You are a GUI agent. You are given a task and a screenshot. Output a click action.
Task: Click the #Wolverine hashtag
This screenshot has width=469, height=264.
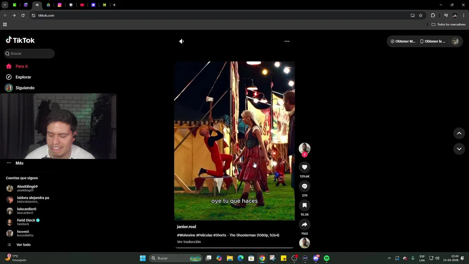click(x=186, y=235)
